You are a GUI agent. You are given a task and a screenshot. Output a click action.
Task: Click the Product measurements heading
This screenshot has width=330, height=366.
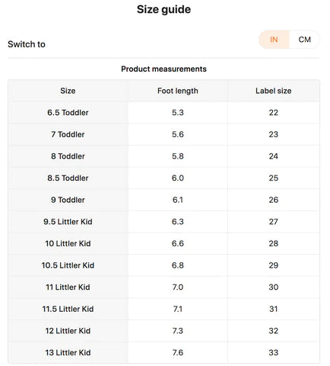tap(163, 69)
